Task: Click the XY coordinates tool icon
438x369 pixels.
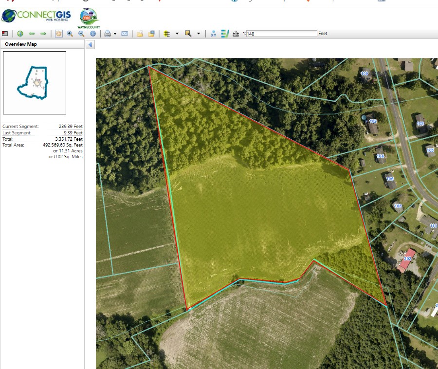Action: 213,34
